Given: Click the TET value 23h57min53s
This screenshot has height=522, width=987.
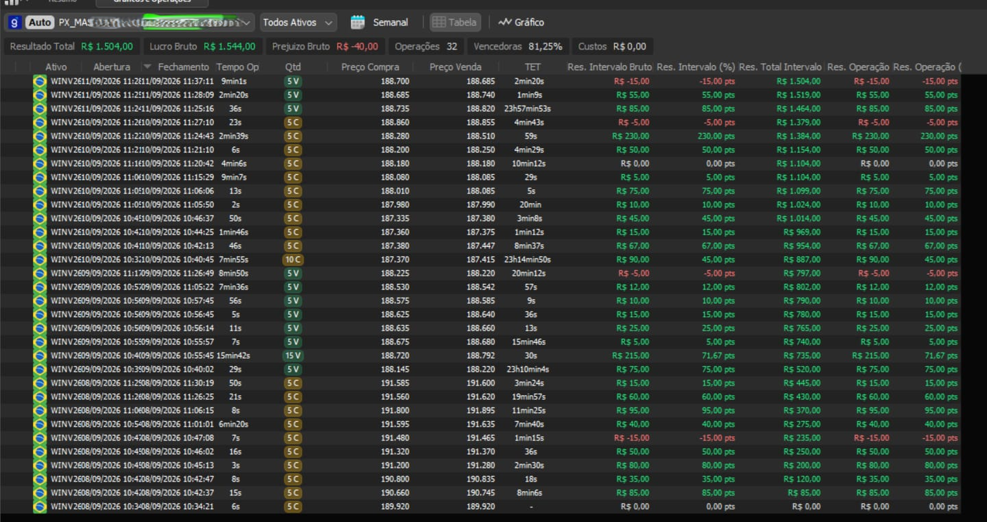Looking at the screenshot, I should tap(528, 108).
